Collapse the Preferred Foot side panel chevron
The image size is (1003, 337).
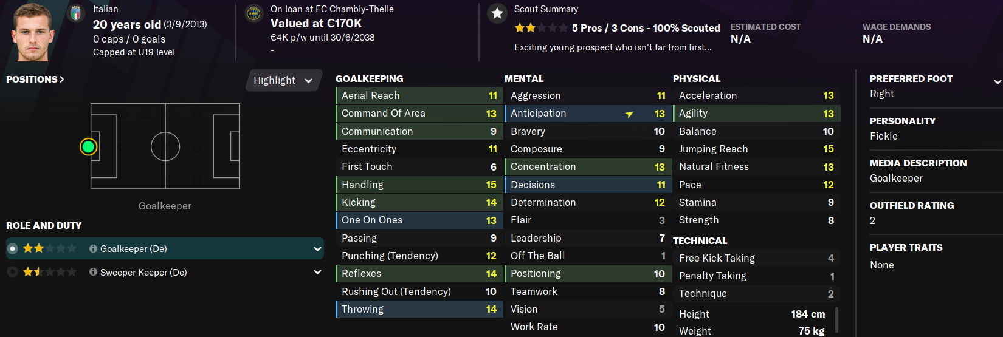(x=997, y=81)
